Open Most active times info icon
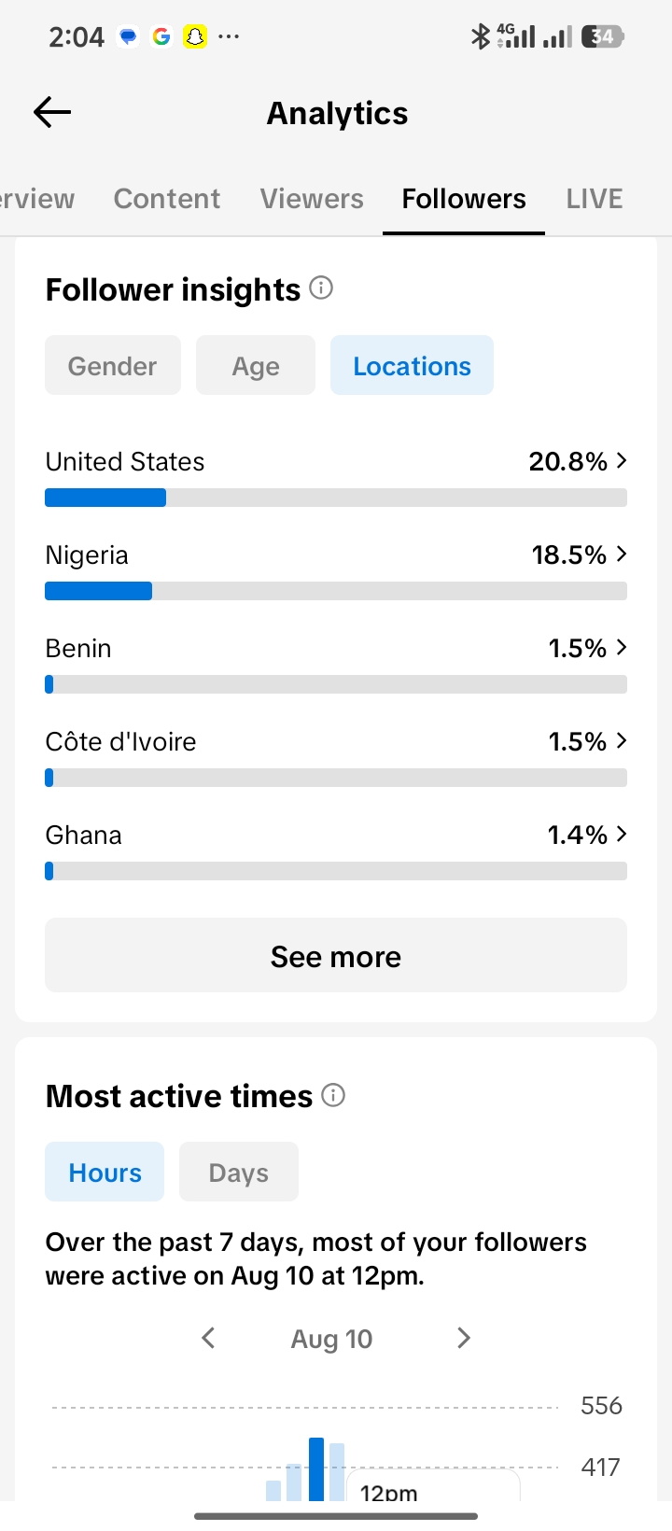 [x=333, y=1094]
